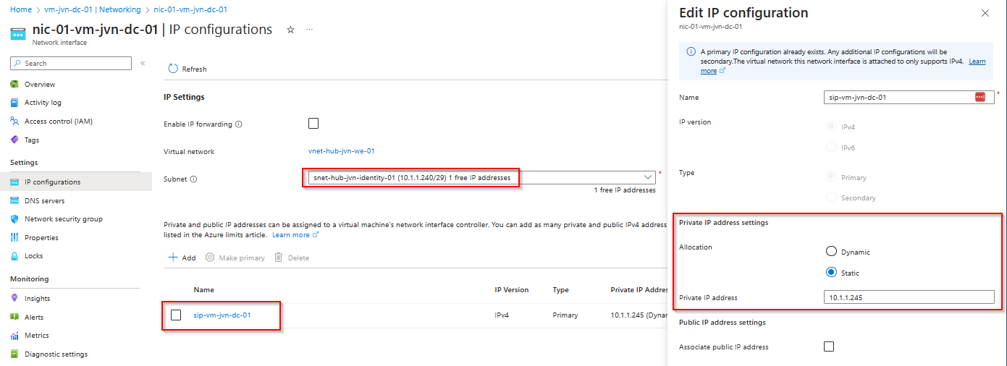Click the Enable IP forwarding info icon

(x=239, y=124)
